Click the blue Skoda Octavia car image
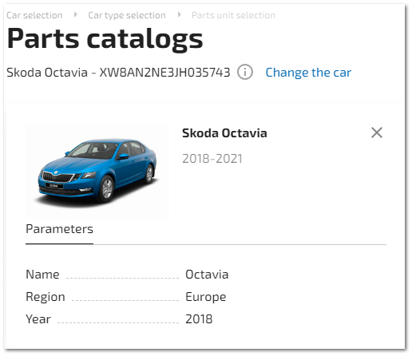This screenshot has height=356, width=412. pos(97,170)
